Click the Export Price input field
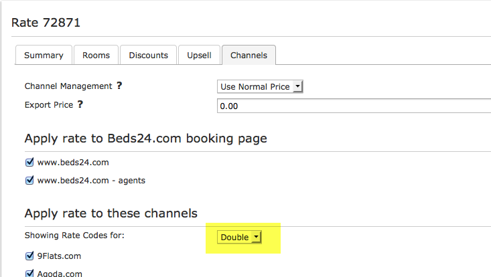 (x=354, y=106)
